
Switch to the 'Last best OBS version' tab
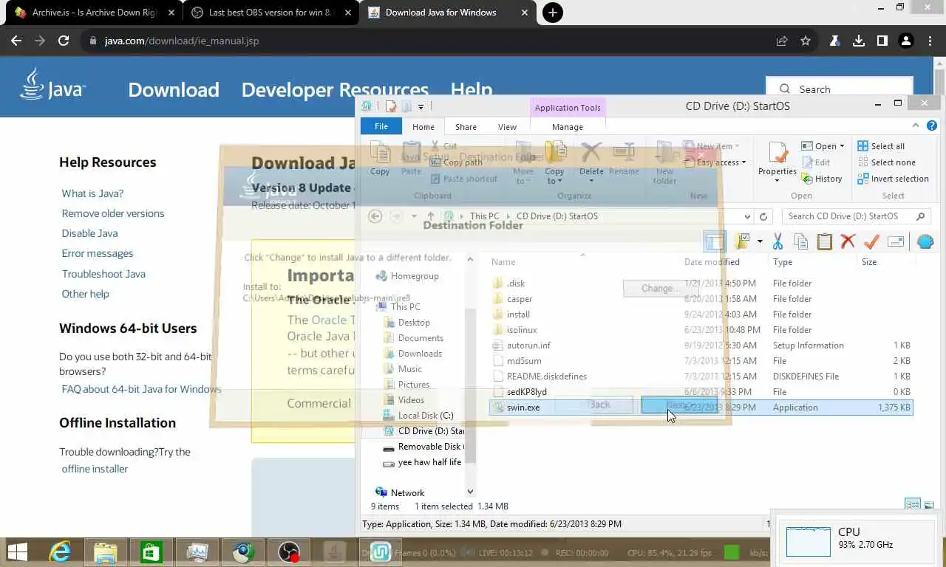[270, 13]
